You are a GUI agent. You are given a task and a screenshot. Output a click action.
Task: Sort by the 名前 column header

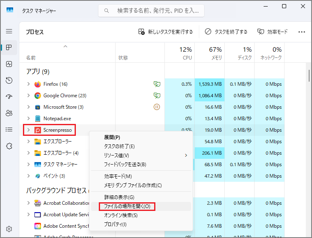click(x=67, y=53)
